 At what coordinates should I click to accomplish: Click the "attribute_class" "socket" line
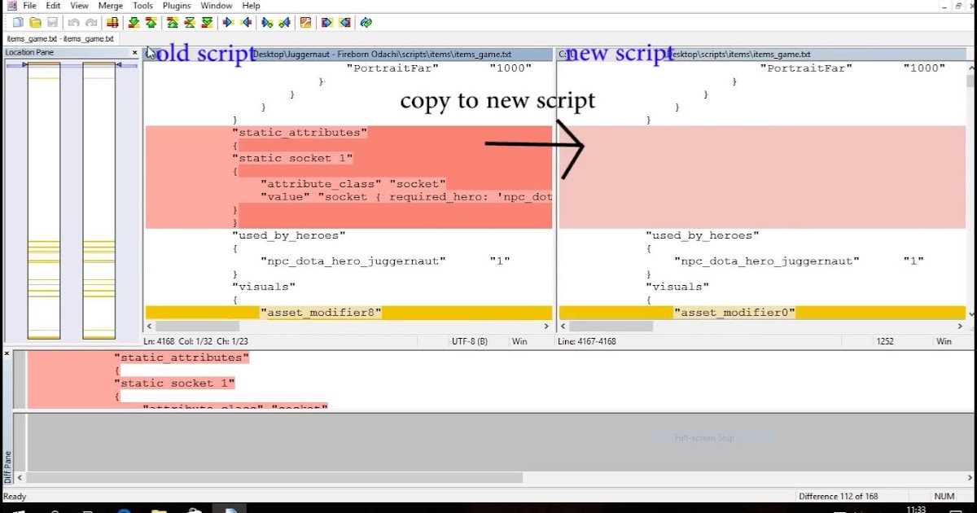coord(353,184)
